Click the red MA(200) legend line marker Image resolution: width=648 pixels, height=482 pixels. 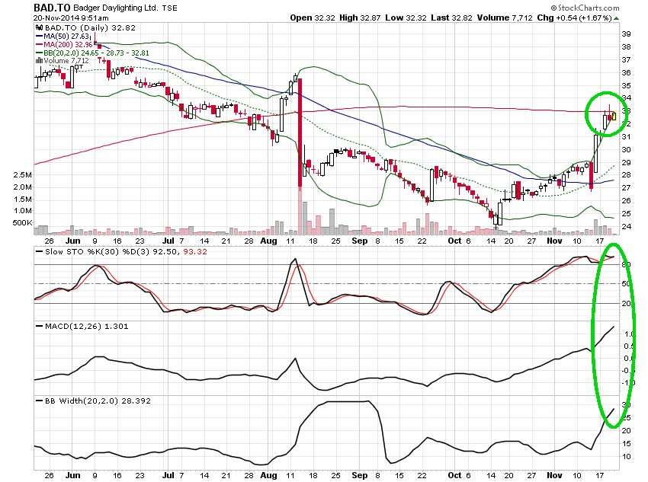[39, 45]
